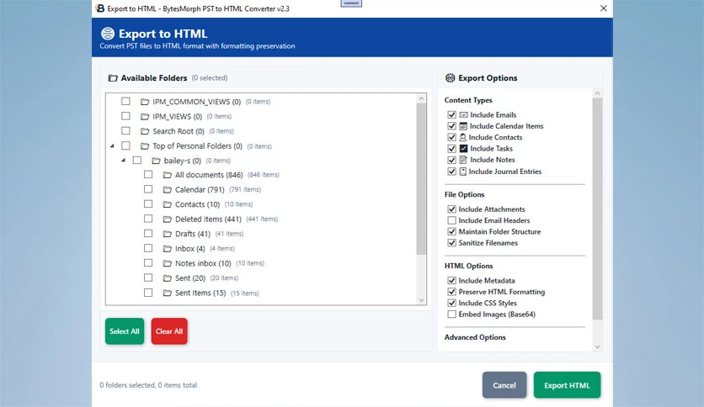Click the IPM_COMMON_VIEWS folder icon
Screen dimensions: 704x407
click(x=145, y=102)
